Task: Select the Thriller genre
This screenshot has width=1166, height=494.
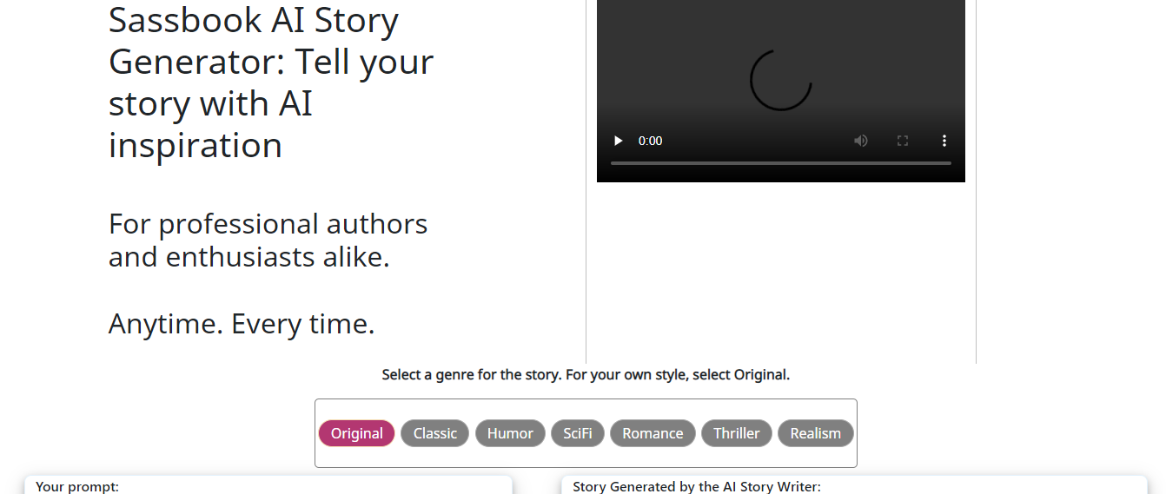Action: [x=737, y=433]
